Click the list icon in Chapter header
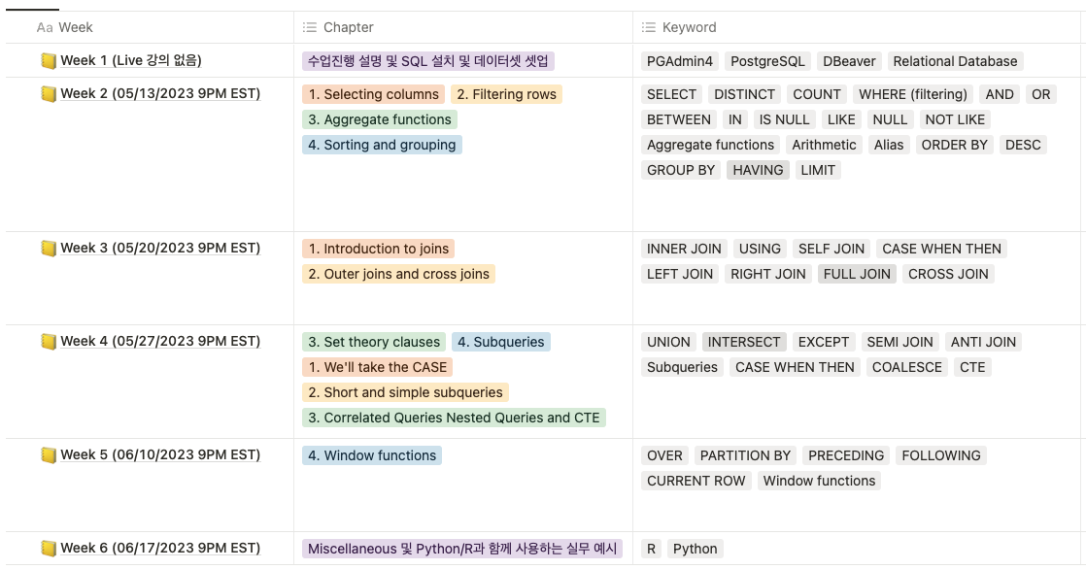This screenshot has height=570, width=1086. pos(310,28)
